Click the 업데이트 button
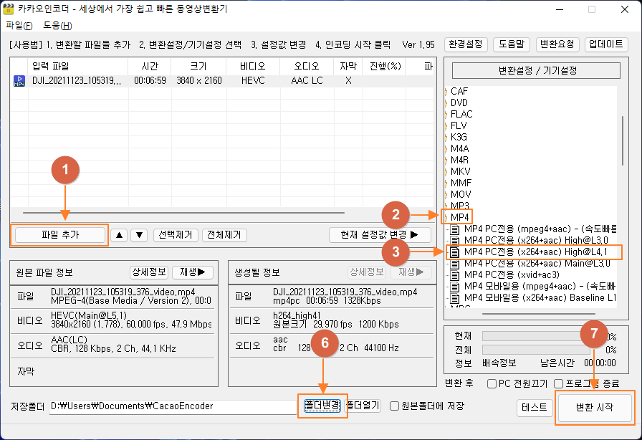Image resolution: width=642 pixels, height=440 pixels. coord(606,44)
